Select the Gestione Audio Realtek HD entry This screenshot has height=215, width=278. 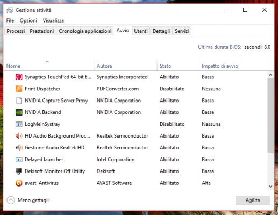pyautogui.click(x=55, y=148)
